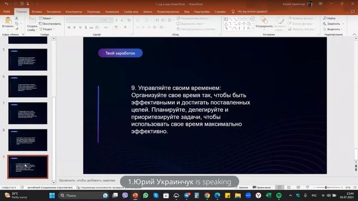Click the clear formatting eraser icon
358x201 pixels.
tap(129, 20)
